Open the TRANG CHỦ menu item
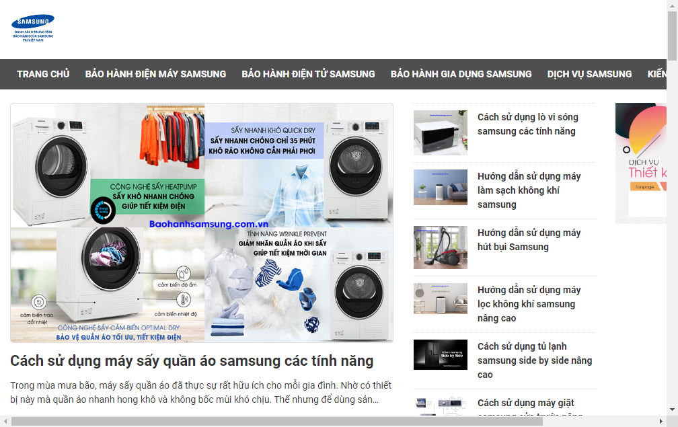Screen dimensions: 678x427 point(43,75)
